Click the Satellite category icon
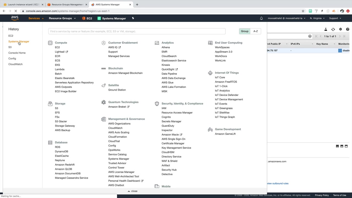The width and height of the screenshot is (352, 198). click(x=103, y=85)
